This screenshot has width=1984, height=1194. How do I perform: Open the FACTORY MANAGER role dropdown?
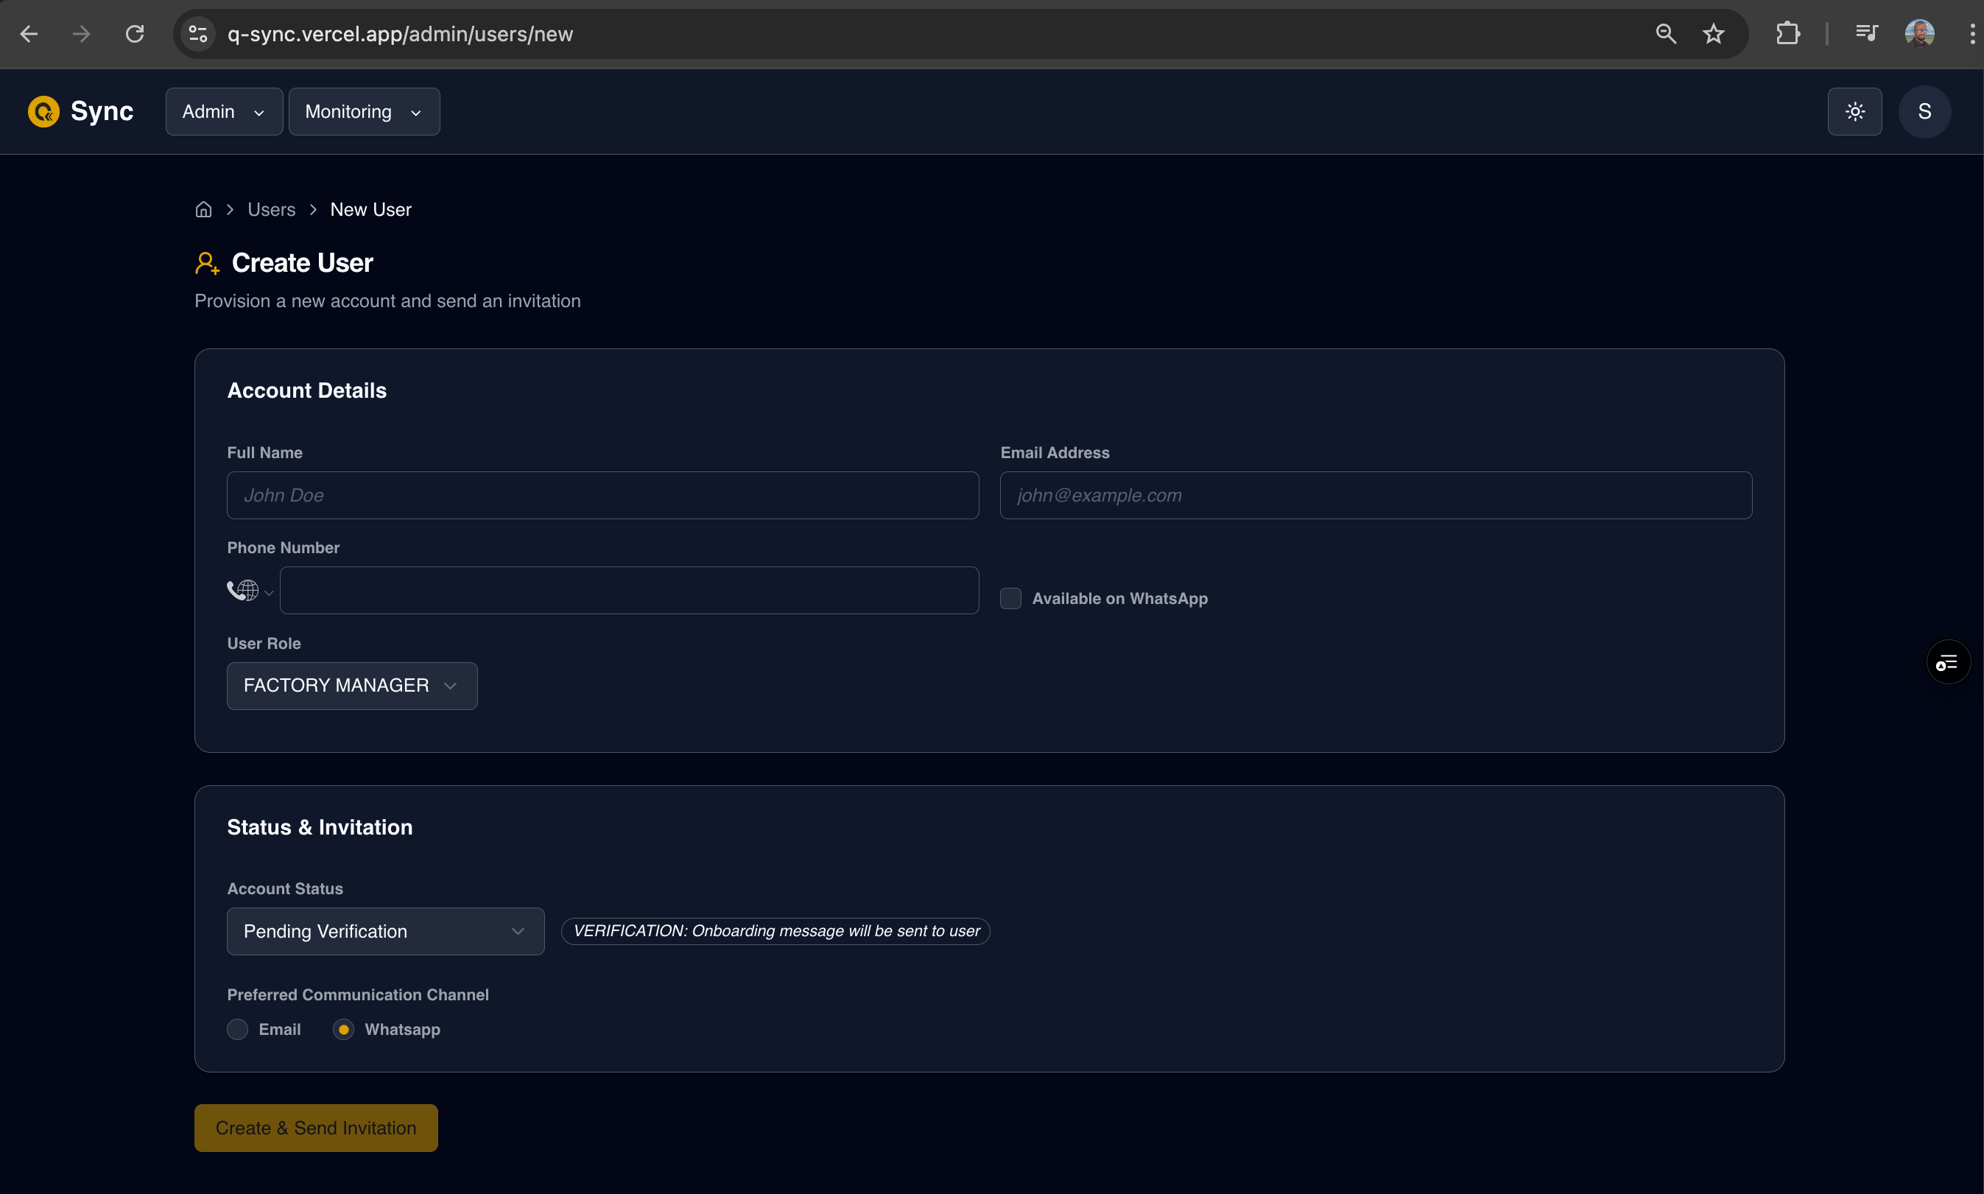pyautogui.click(x=351, y=685)
